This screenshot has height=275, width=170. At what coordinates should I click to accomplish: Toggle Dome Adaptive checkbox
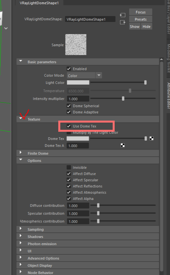69,112
